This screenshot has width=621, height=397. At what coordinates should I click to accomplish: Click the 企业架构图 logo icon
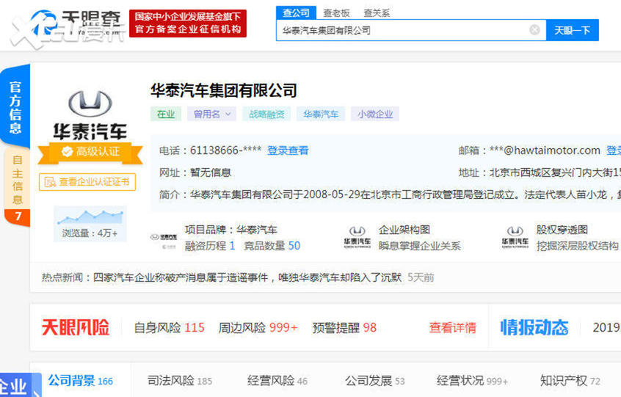[x=357, y=237]
